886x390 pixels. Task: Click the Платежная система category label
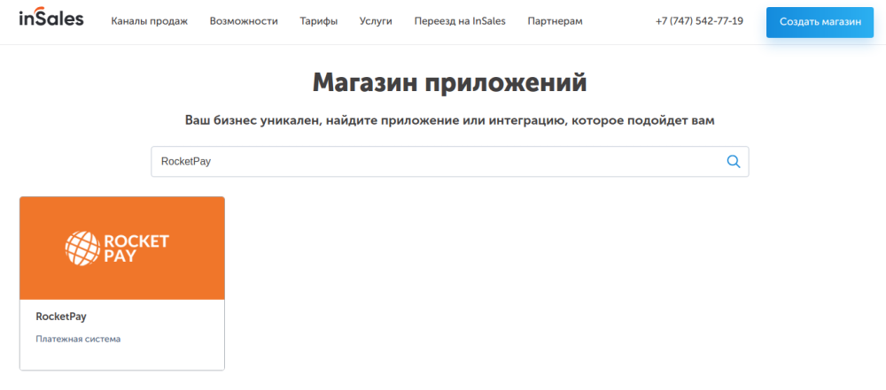click(78, 340)
